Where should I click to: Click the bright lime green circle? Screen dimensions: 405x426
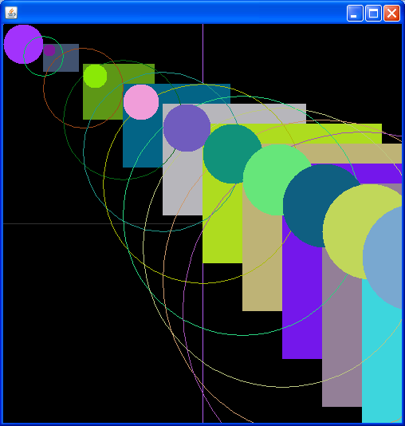click(x=95, y=76)
